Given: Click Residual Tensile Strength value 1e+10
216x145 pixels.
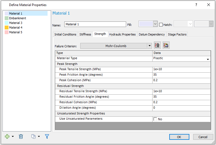Looking at the screenshot, I should tap(181, 91).
